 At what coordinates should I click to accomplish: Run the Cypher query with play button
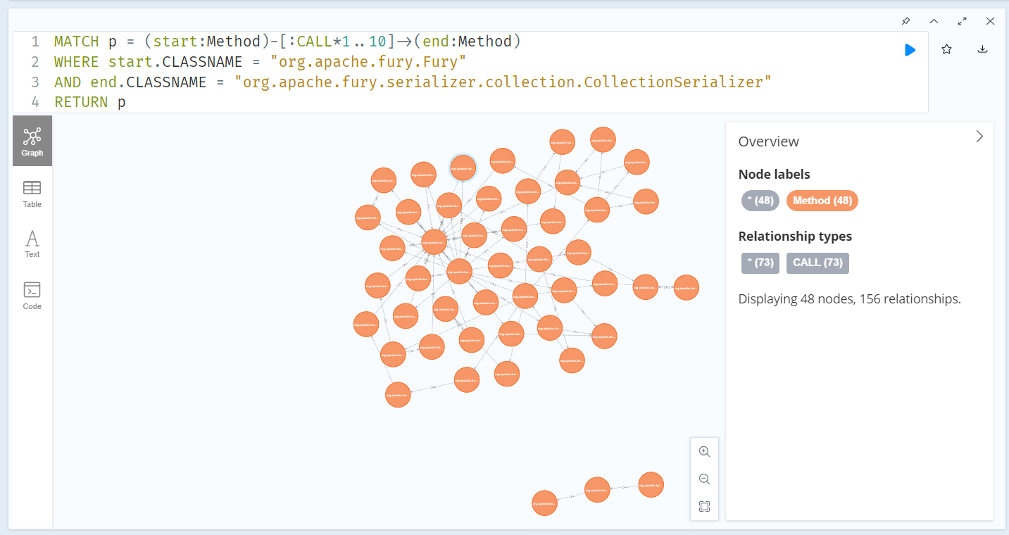(910, 50)
